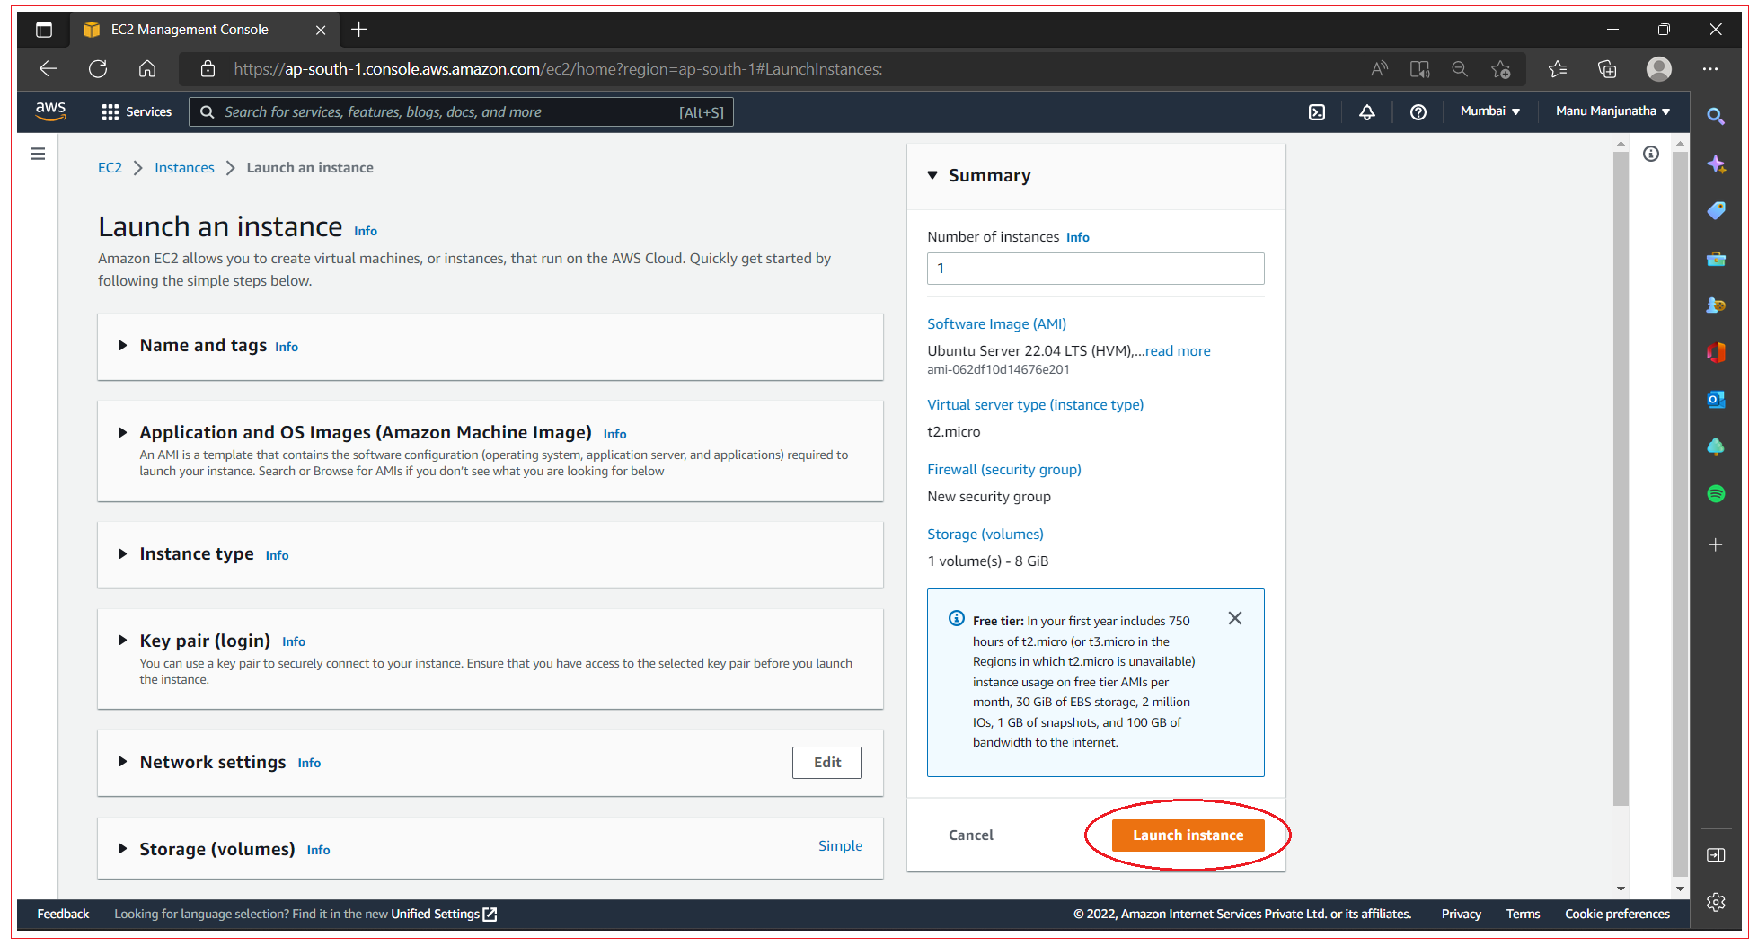Screen dimensions: 1758x946
Task: Open the notifications bell
Action: click(x=1367, y=112)
